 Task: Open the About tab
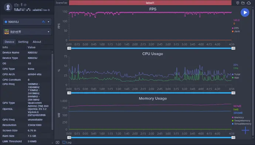click(37, 42)
